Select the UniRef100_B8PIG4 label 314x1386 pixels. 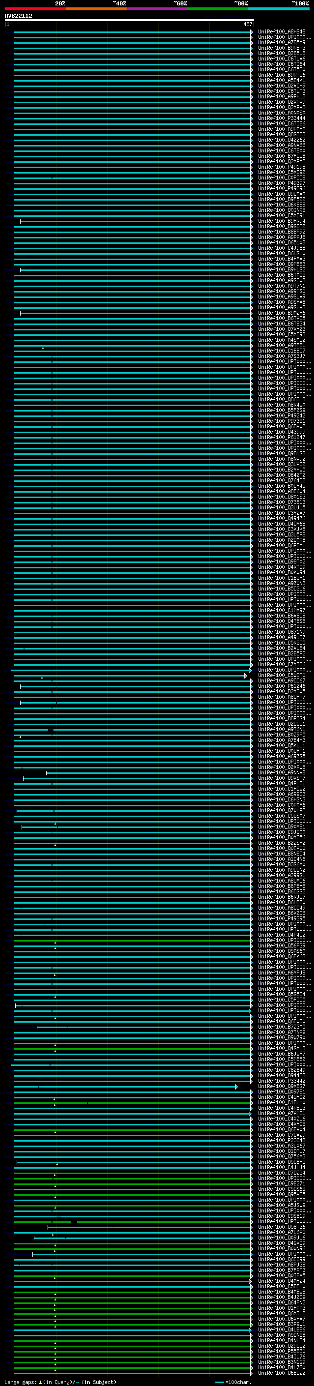(281, 718)
